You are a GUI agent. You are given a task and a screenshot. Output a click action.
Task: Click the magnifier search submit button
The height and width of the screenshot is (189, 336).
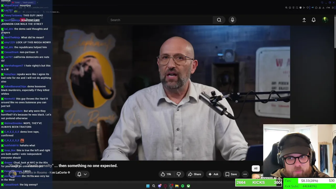pyautogui.click(x=219, y=20)
